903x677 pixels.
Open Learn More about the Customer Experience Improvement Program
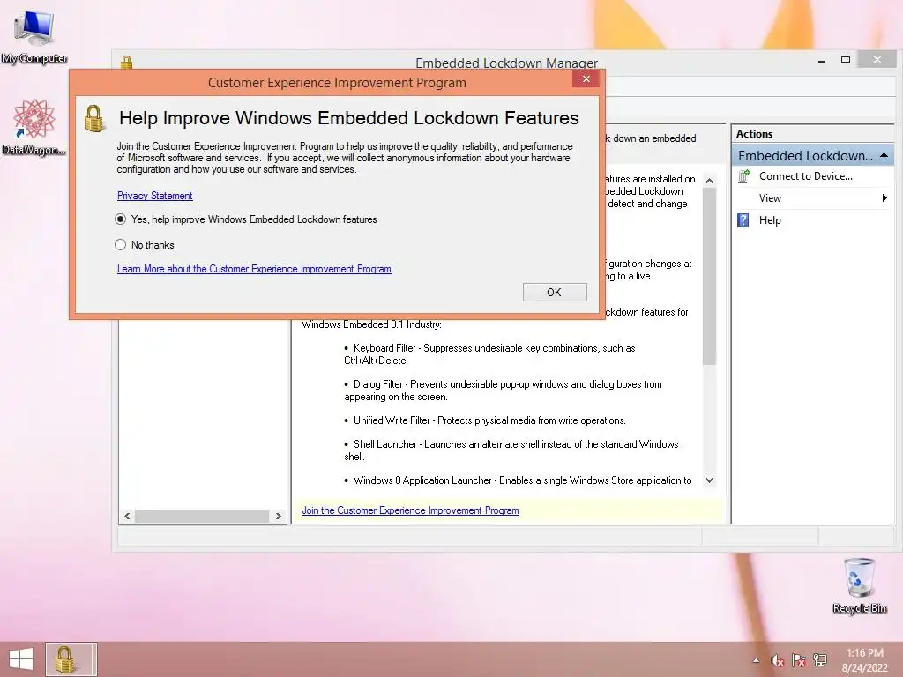[254, 269]
